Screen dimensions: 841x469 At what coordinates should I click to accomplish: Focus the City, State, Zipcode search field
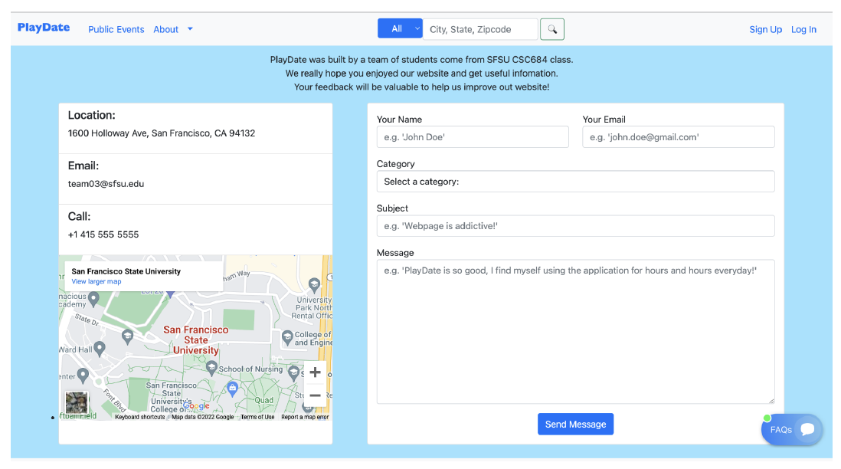(x=480, y=29)
